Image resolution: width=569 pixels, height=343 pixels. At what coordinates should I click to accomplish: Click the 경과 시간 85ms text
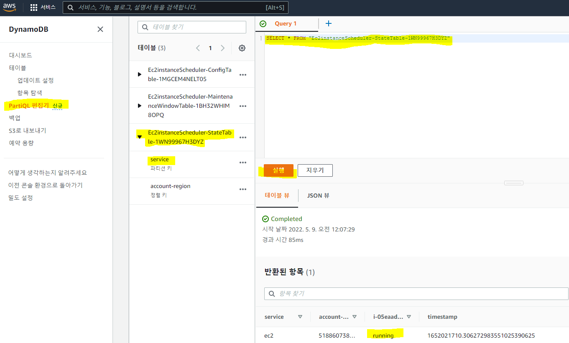point(283,240)
